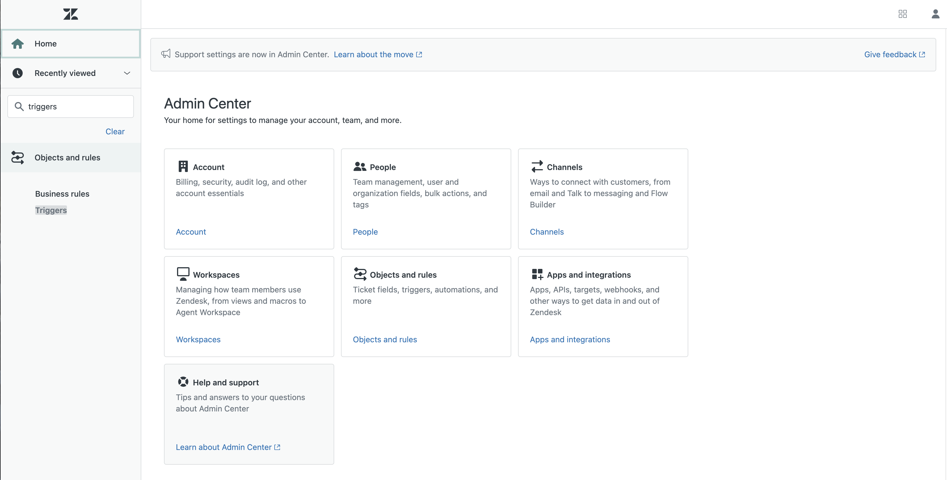947x480 pixels.
Task: Click the sidebar Objects and rules icon
Action: pos(18,158)
